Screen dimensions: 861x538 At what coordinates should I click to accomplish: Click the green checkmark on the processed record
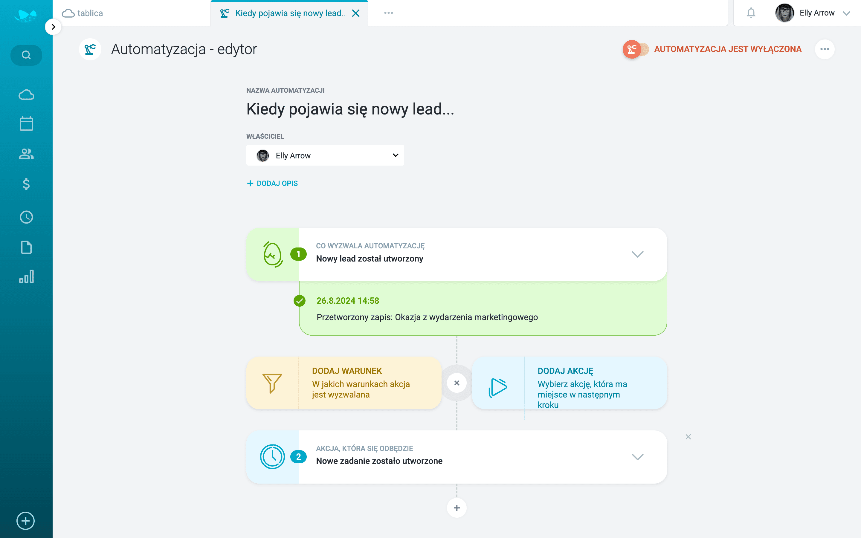[x=300, y=301]
